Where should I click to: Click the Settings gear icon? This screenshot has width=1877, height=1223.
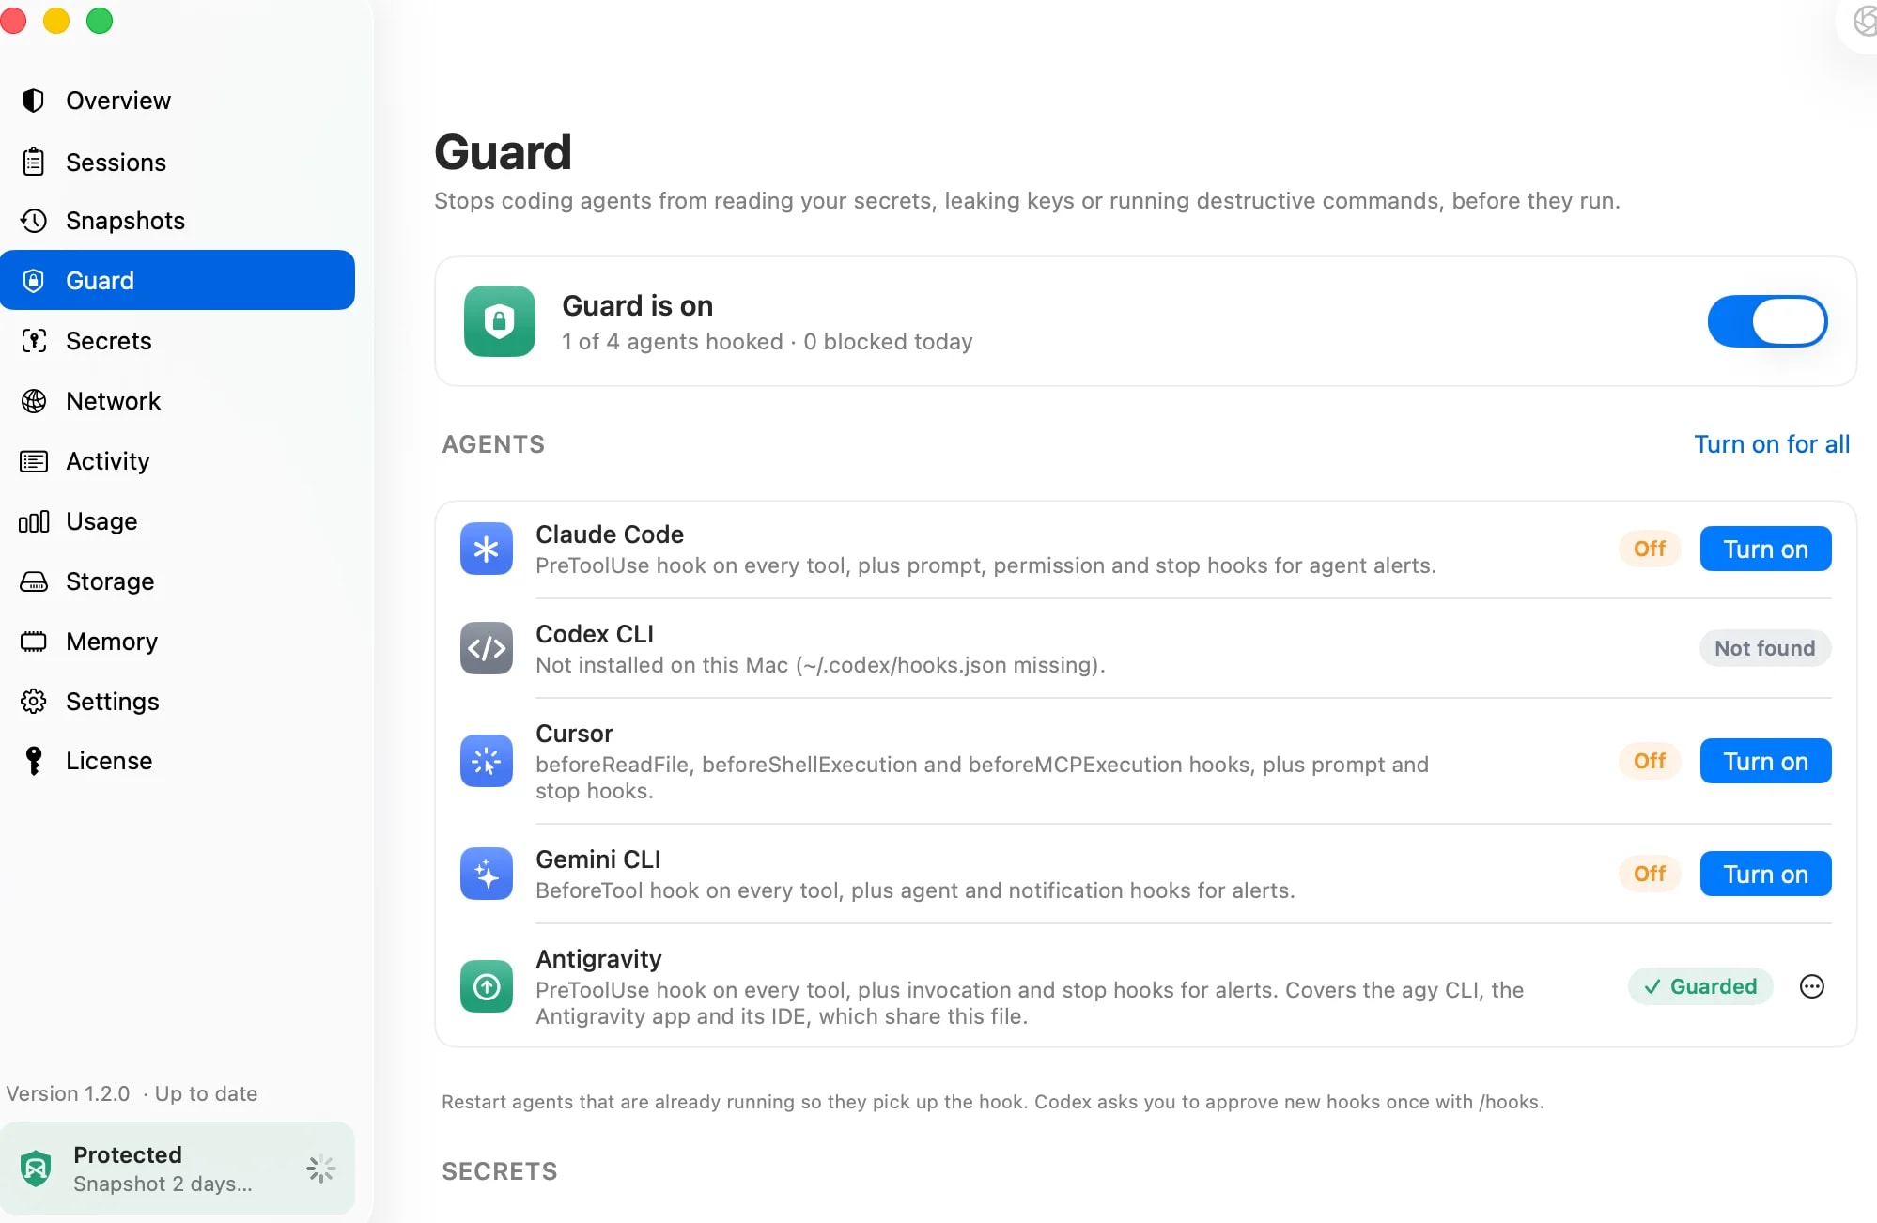click(34, 702)
